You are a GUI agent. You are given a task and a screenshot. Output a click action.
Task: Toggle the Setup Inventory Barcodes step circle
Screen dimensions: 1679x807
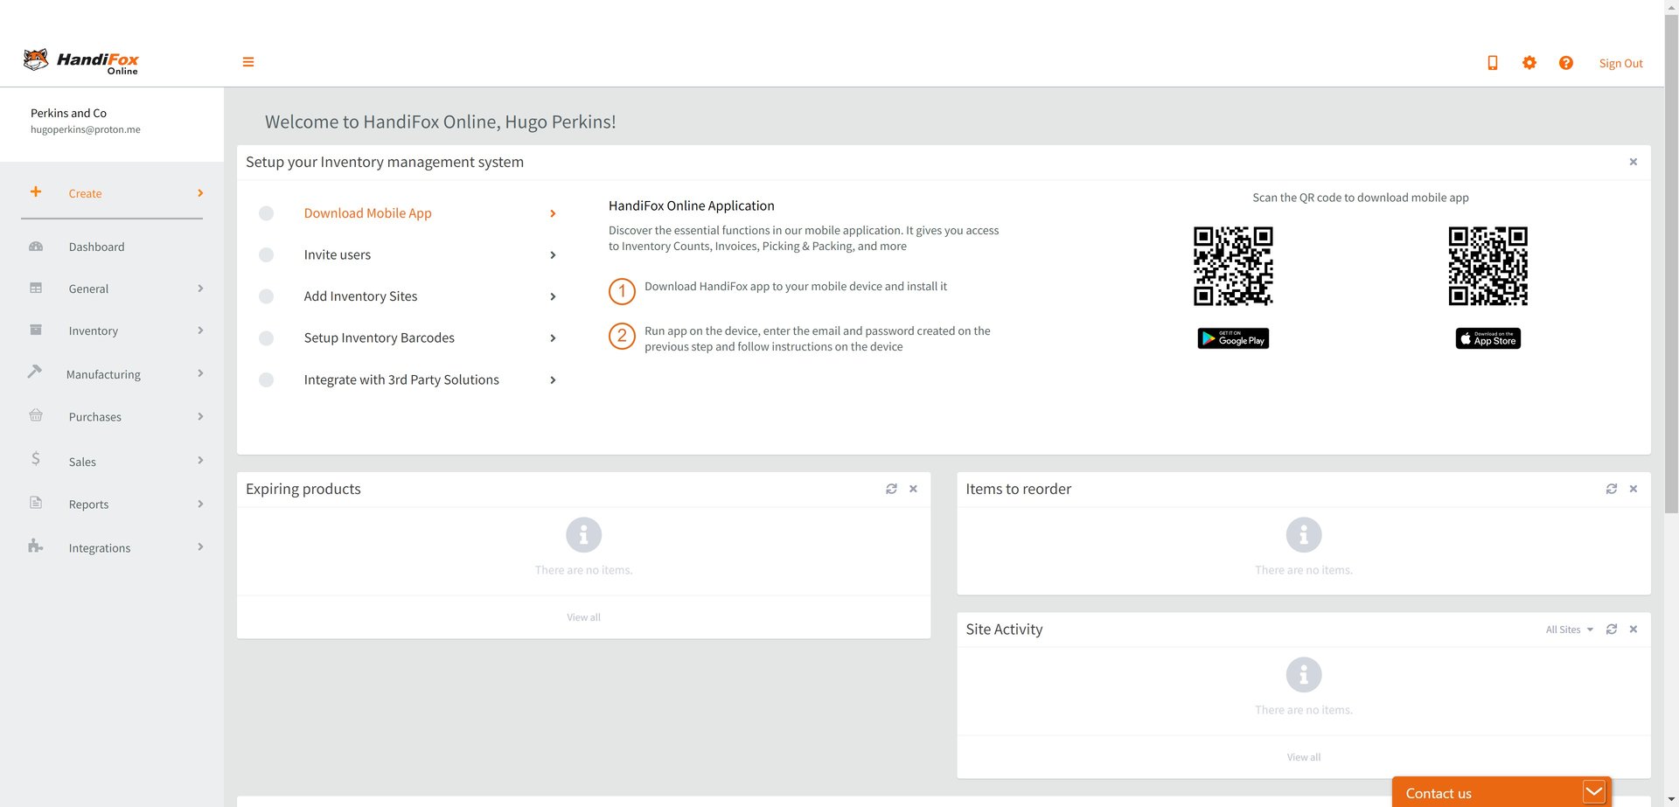tap(267, 338)
